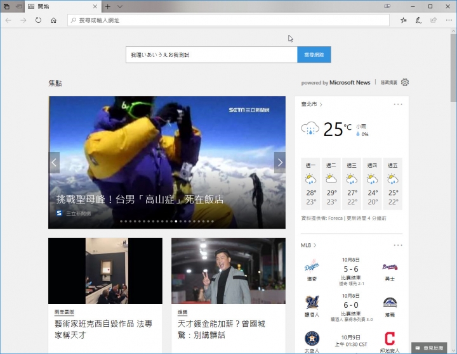Select the first carousel dot indicator
Viewport: 457px width, 354px height.
121,222
